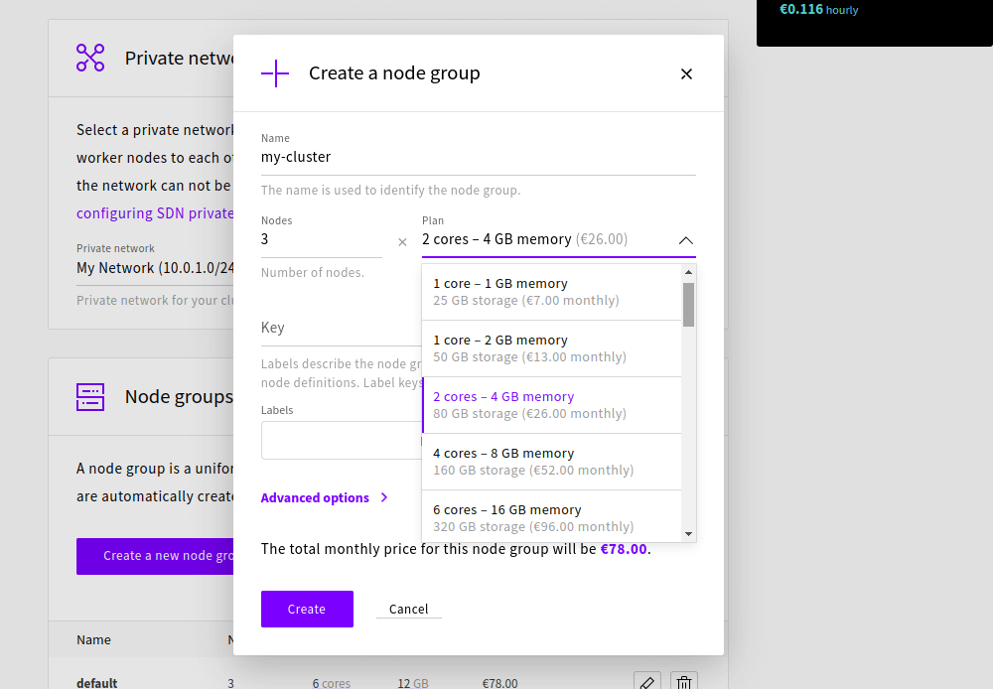
Task: Collapse the Plan dropdown chevron
Action: (x=686, y=240)
